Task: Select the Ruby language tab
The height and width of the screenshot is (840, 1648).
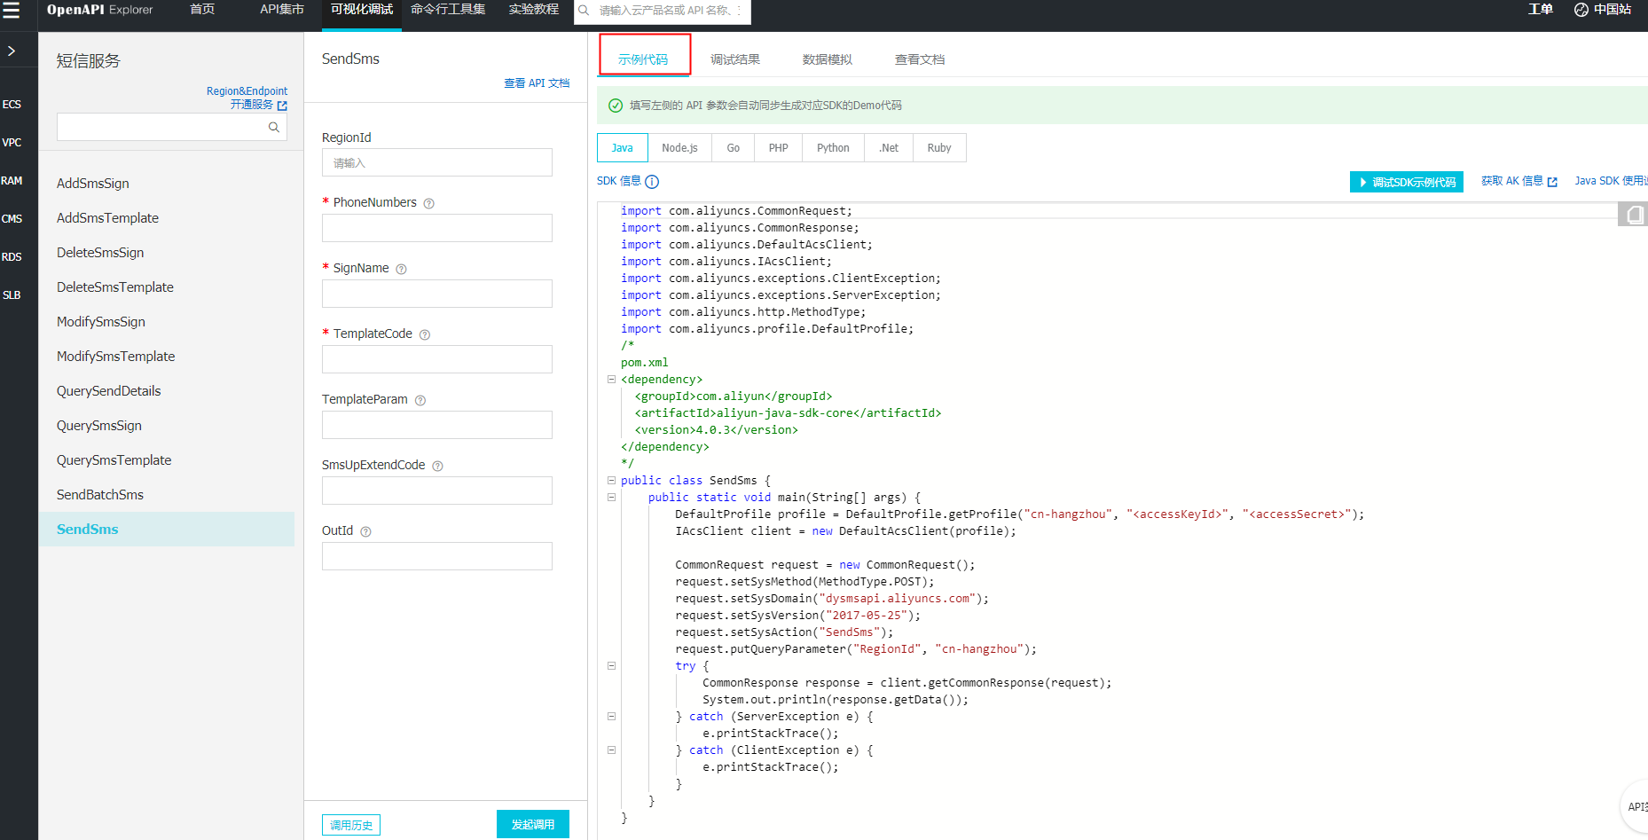Action: click(x=939, y=148)
